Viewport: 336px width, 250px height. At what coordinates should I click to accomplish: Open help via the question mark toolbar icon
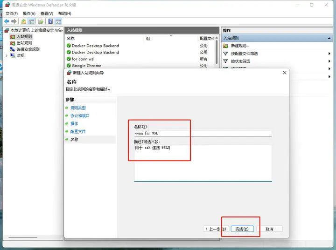[50, 21]
